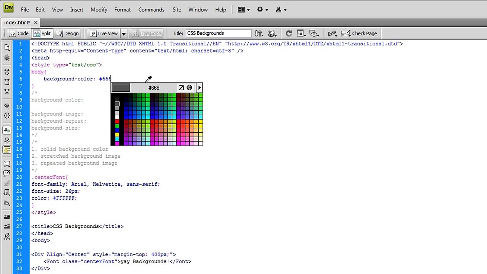Click the Refresh Design View icon
This screenshot has height=274, width=487.
[x=289, y=33]
